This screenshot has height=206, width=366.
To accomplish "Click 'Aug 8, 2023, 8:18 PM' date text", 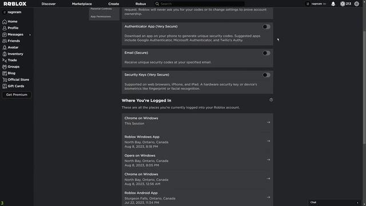I will tap(141, 146).
